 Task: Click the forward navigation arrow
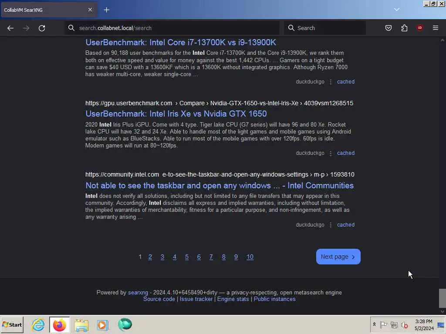(x=26, y=28)
